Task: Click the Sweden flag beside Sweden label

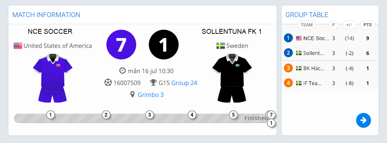Action: tap(220, 46)
